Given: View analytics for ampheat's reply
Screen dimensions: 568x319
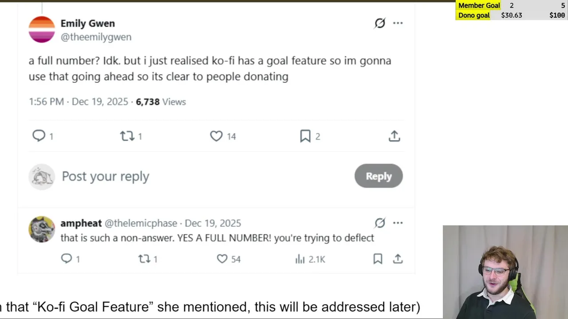Looking at the screenshot, I should (300, 259).
